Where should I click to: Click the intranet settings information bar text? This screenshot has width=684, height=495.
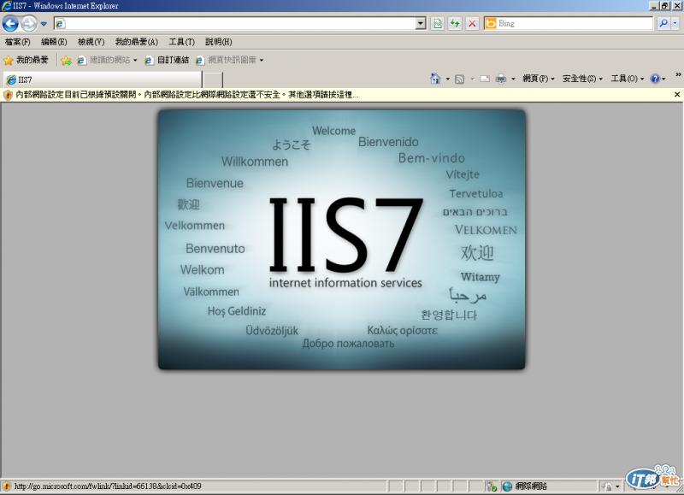coord(187,95)
